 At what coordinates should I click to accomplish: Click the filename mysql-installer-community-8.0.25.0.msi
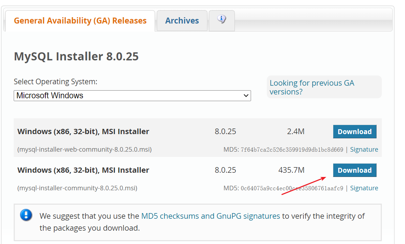click(x=77, y=188)
